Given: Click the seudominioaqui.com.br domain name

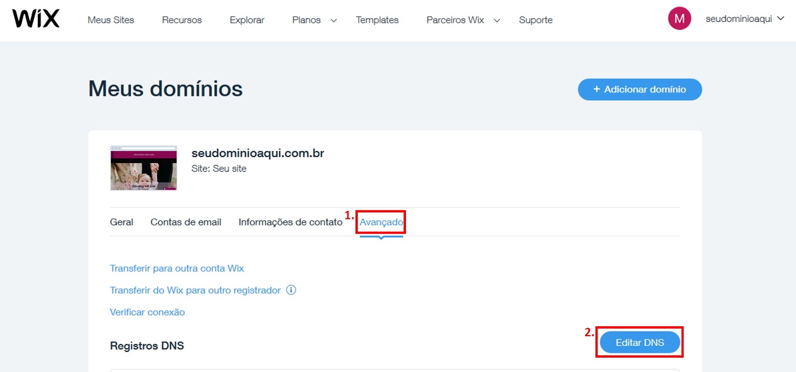Looking at the screenshot, I should pyautogui.click(x=258, y=153).
